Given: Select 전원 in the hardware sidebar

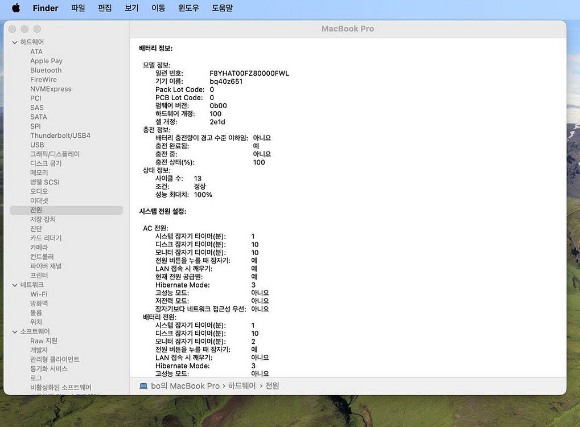Looking at the screenshot, I should pos(36,210).
